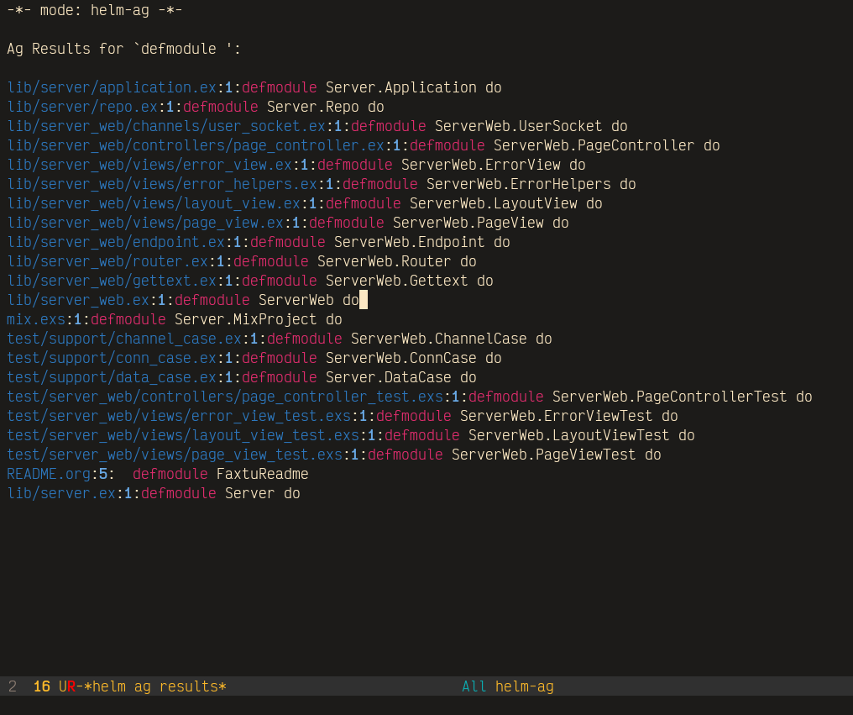Open the lib/server.ex result at bottom

(61, 494)
